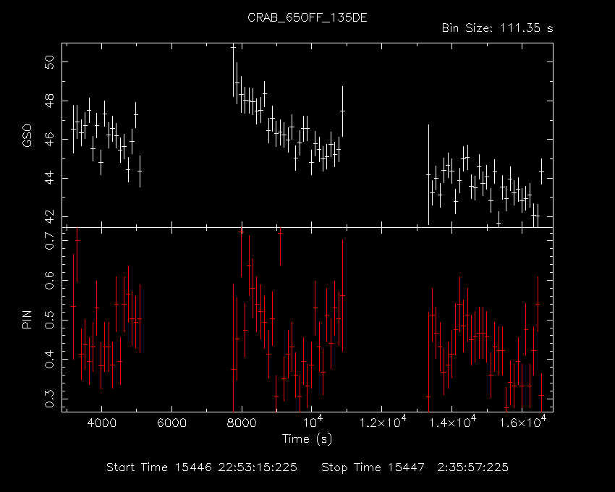Click the 6000 tick label on time axis

point(171,423)
